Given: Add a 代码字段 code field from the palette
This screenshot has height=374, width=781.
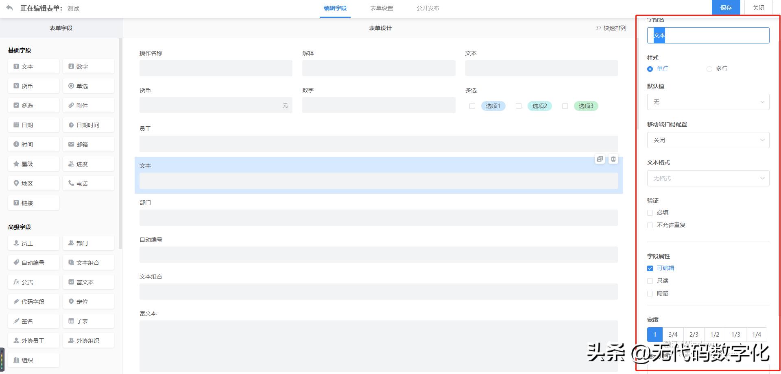Looking at the screenshot, I should [x=33, y=301].
